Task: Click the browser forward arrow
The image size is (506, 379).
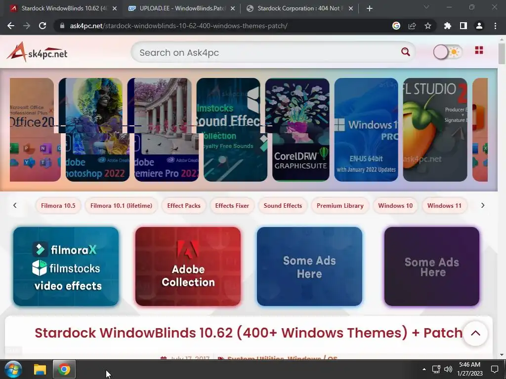Action: point(27,26)
